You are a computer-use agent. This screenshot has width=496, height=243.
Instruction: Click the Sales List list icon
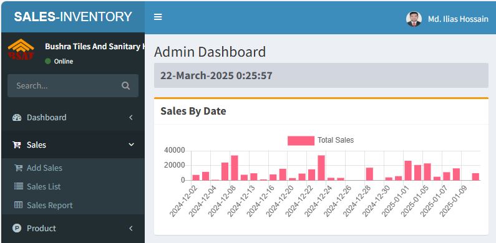18,186
